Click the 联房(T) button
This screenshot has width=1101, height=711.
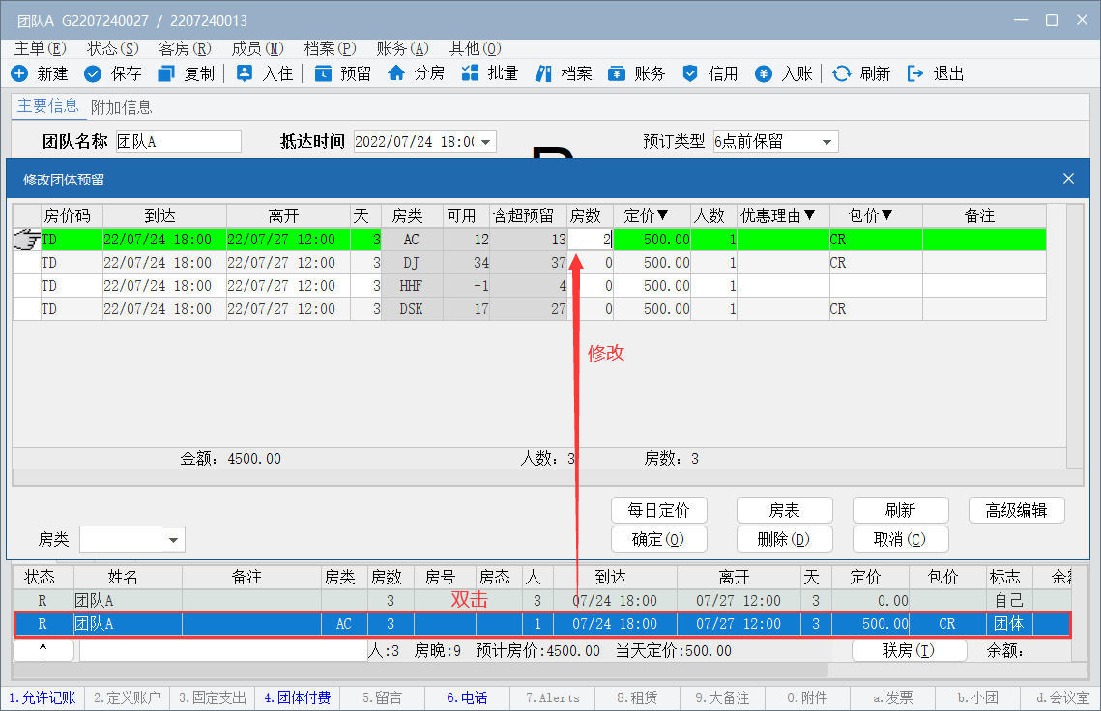pyautogui.click(x=910, y=651)
